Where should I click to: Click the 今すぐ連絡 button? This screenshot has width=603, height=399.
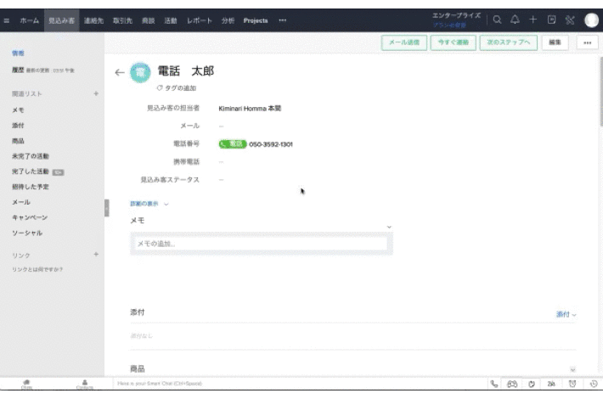(454, 42)
